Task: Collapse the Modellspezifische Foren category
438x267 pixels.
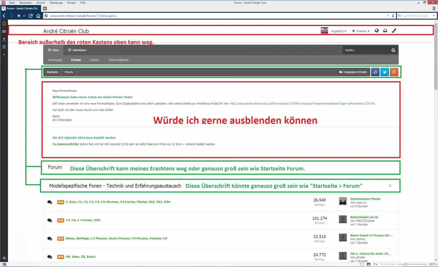Action: 390,186
